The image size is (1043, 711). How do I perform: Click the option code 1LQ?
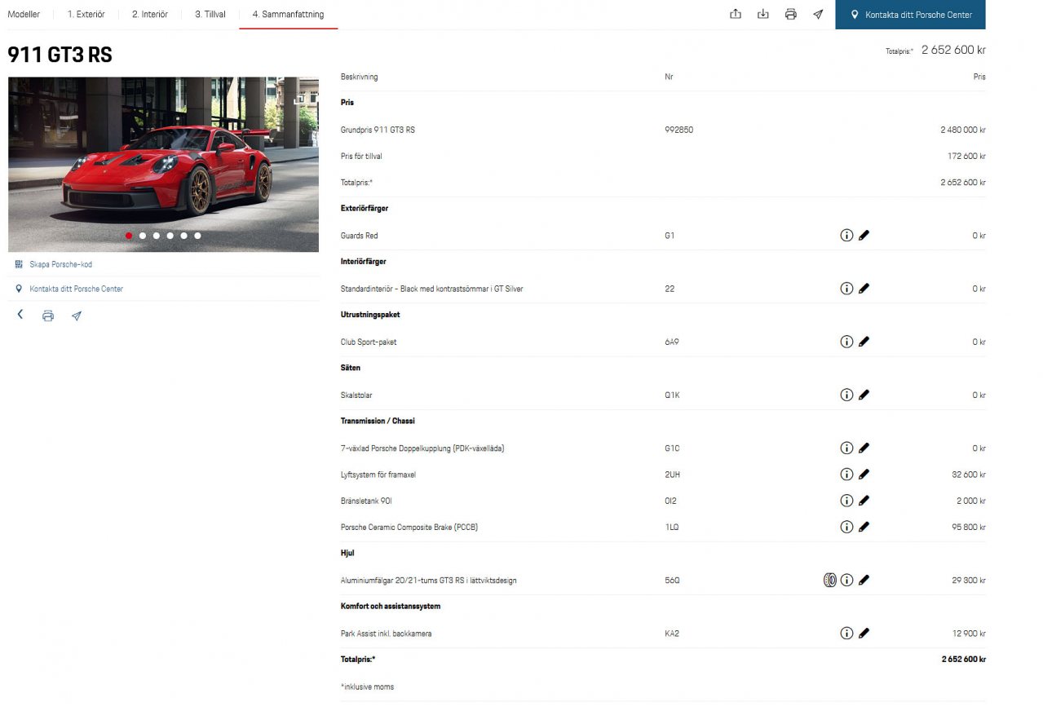(x=672, y=527)
